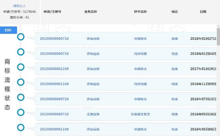Click the date 2018年02月27日
The height and width of the screenshot is (136, 220).
pos(203,39)
